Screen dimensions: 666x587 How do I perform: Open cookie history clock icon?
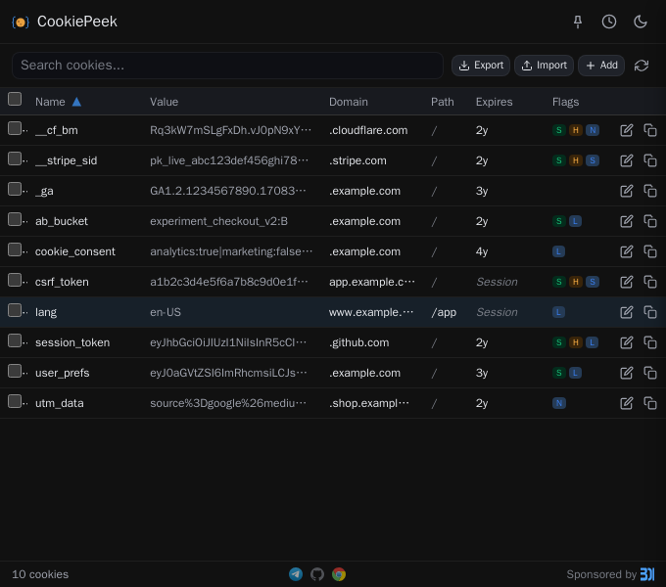(609, 22)
